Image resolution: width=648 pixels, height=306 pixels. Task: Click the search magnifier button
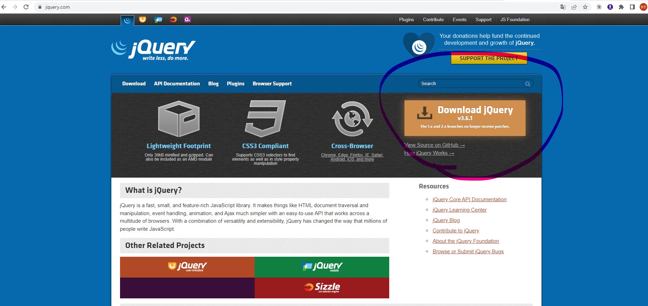click(528, 84)
